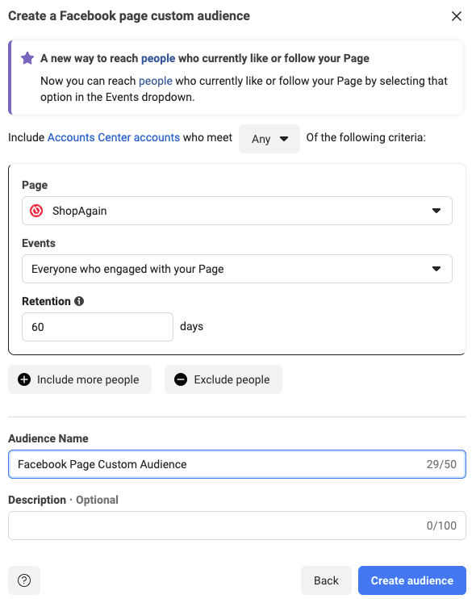Click the Page dropdown arrow

(436, 211)
